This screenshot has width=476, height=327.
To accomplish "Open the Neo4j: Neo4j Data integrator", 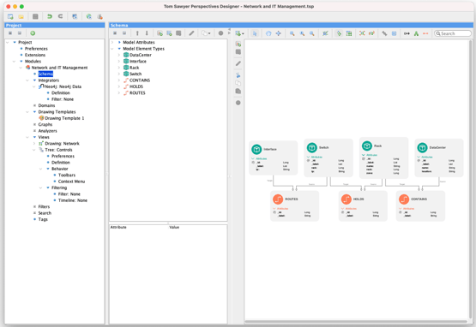I will pos(63,86).
